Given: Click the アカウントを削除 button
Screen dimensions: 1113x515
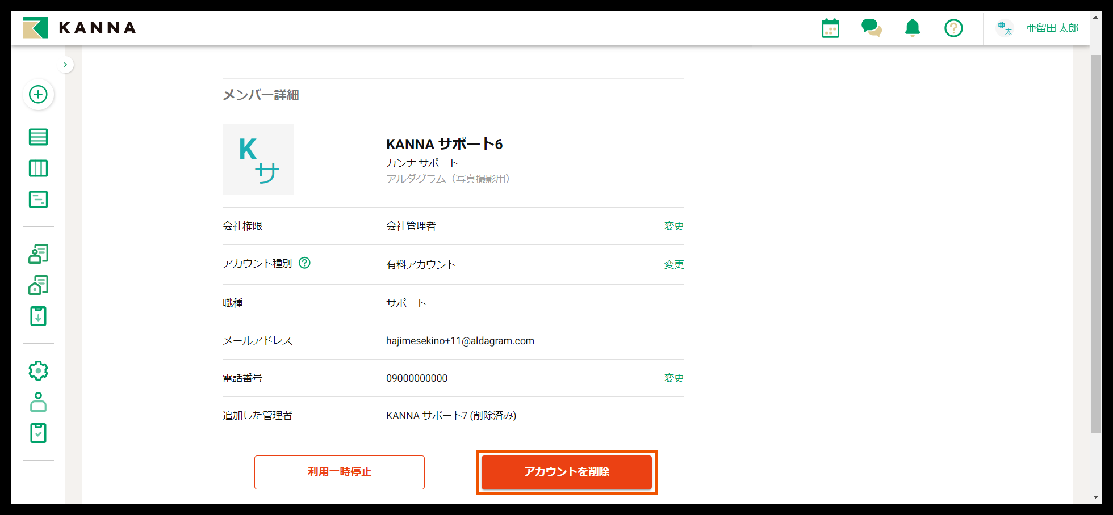Looking at the screenshot, I should (x=566, y=472).
